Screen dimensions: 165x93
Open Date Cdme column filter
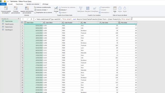(42, 23)
